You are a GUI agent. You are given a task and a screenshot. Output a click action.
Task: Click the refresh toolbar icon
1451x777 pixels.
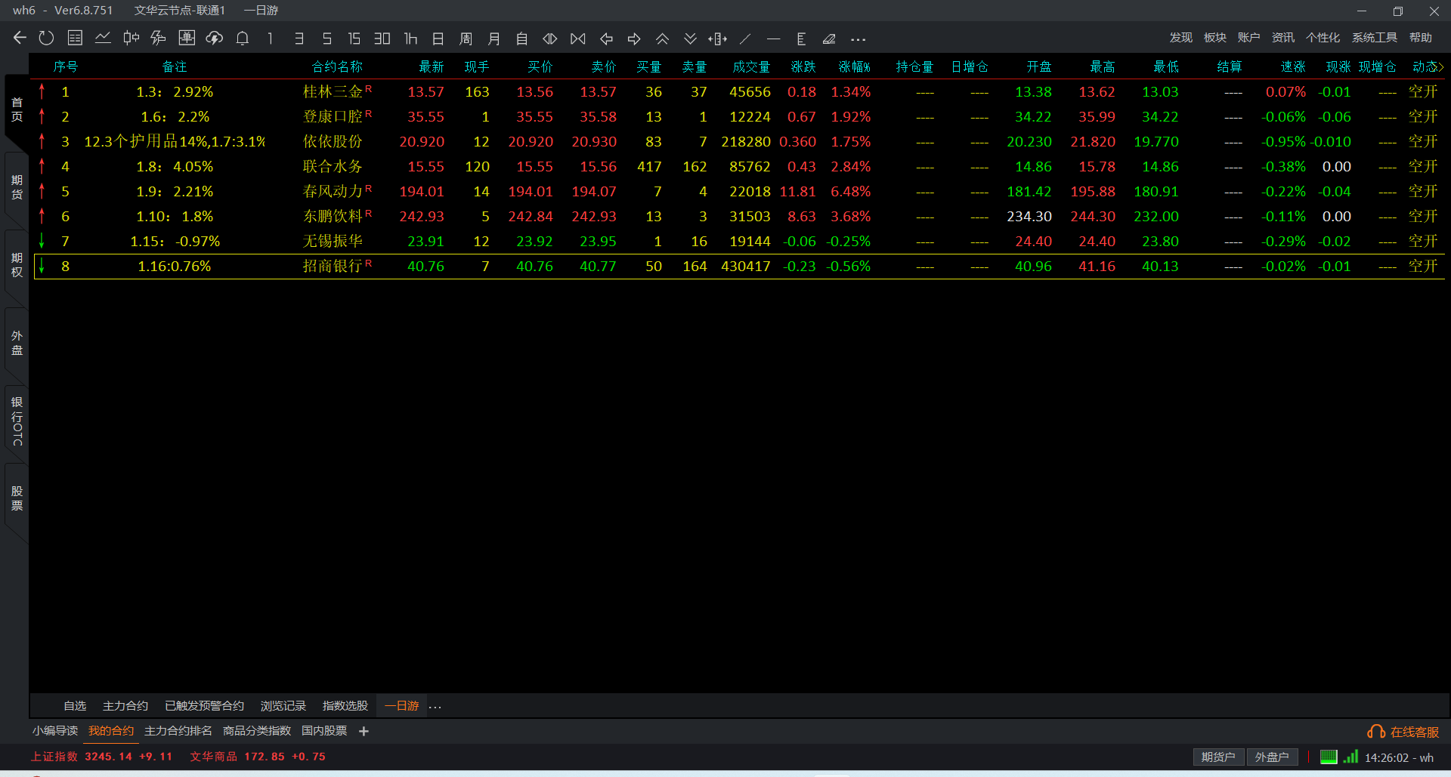pyautogui.click(x=46, y=38)
